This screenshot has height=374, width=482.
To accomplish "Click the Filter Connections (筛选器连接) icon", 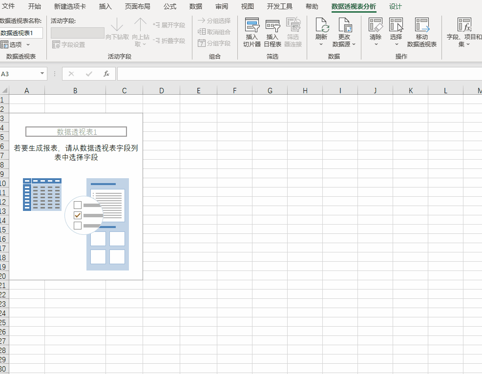I will click(x=293, y=24).
